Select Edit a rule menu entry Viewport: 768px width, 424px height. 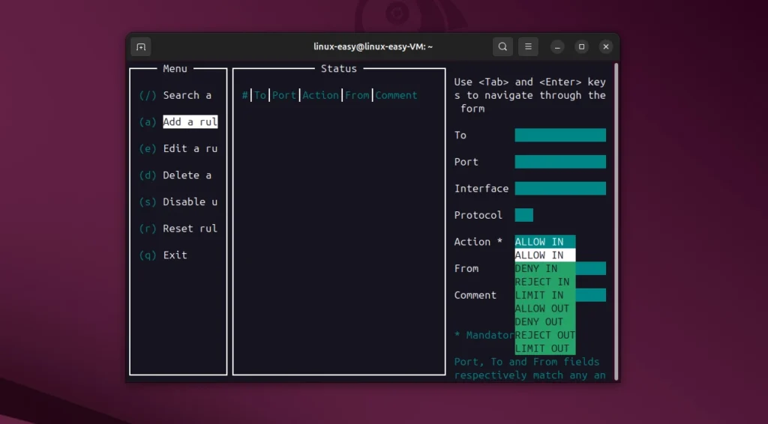click(x=190, y=148)
